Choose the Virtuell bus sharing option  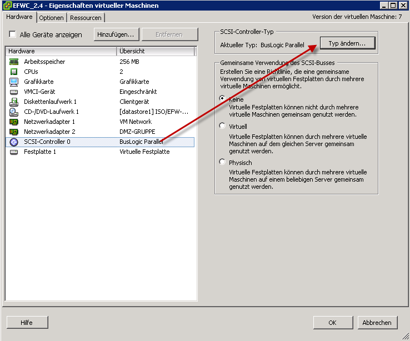223,126
